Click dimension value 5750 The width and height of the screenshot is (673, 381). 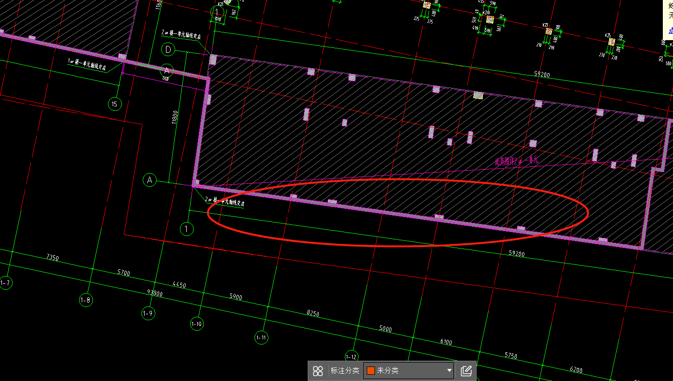point(511,355)
